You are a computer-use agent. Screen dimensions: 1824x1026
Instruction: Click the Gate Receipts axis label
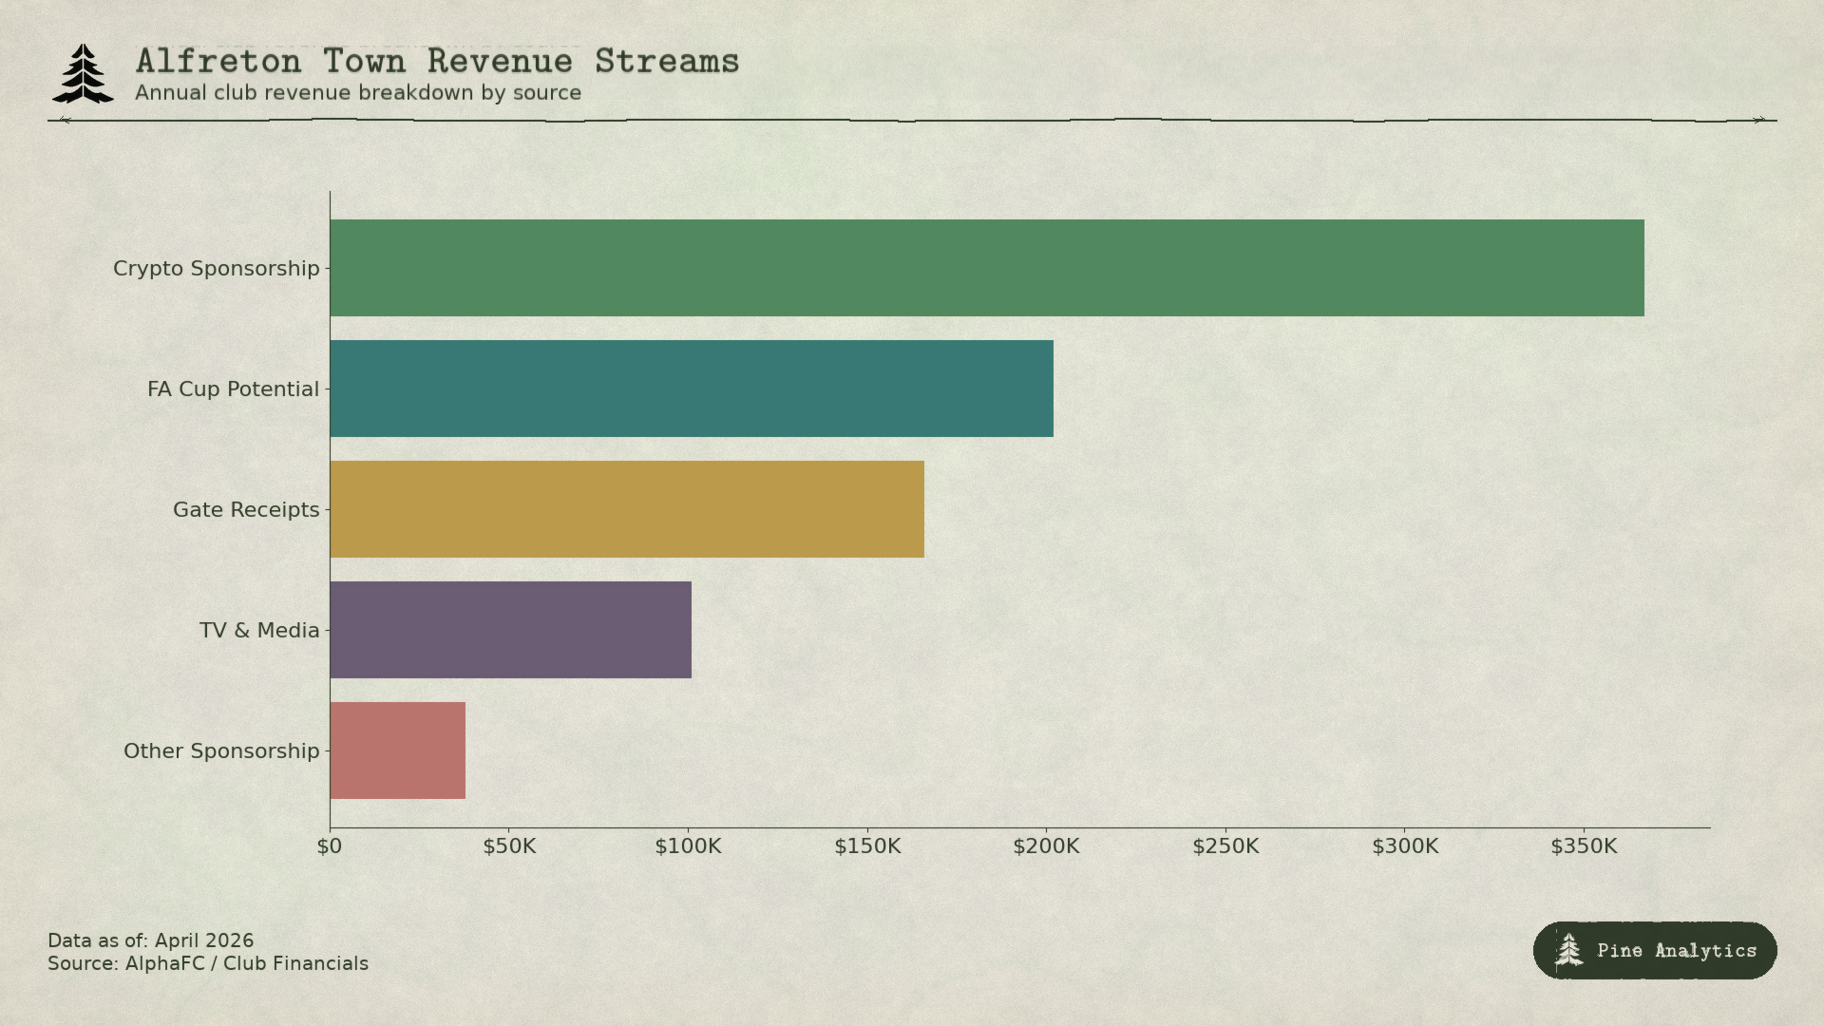(x=245, y=510)
